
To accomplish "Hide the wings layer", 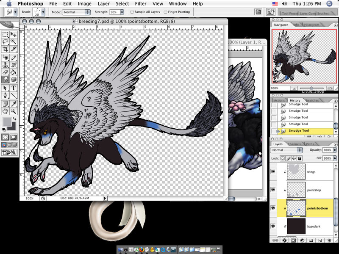I will (273, 172).
